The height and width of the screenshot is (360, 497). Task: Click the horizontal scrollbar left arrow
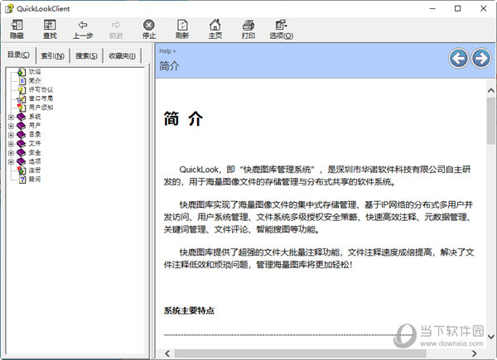167,353
